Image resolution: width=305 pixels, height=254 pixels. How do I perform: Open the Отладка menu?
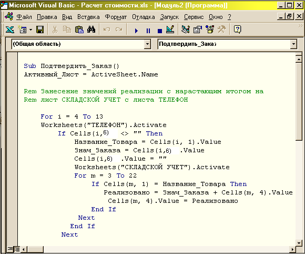coord(144,17)
